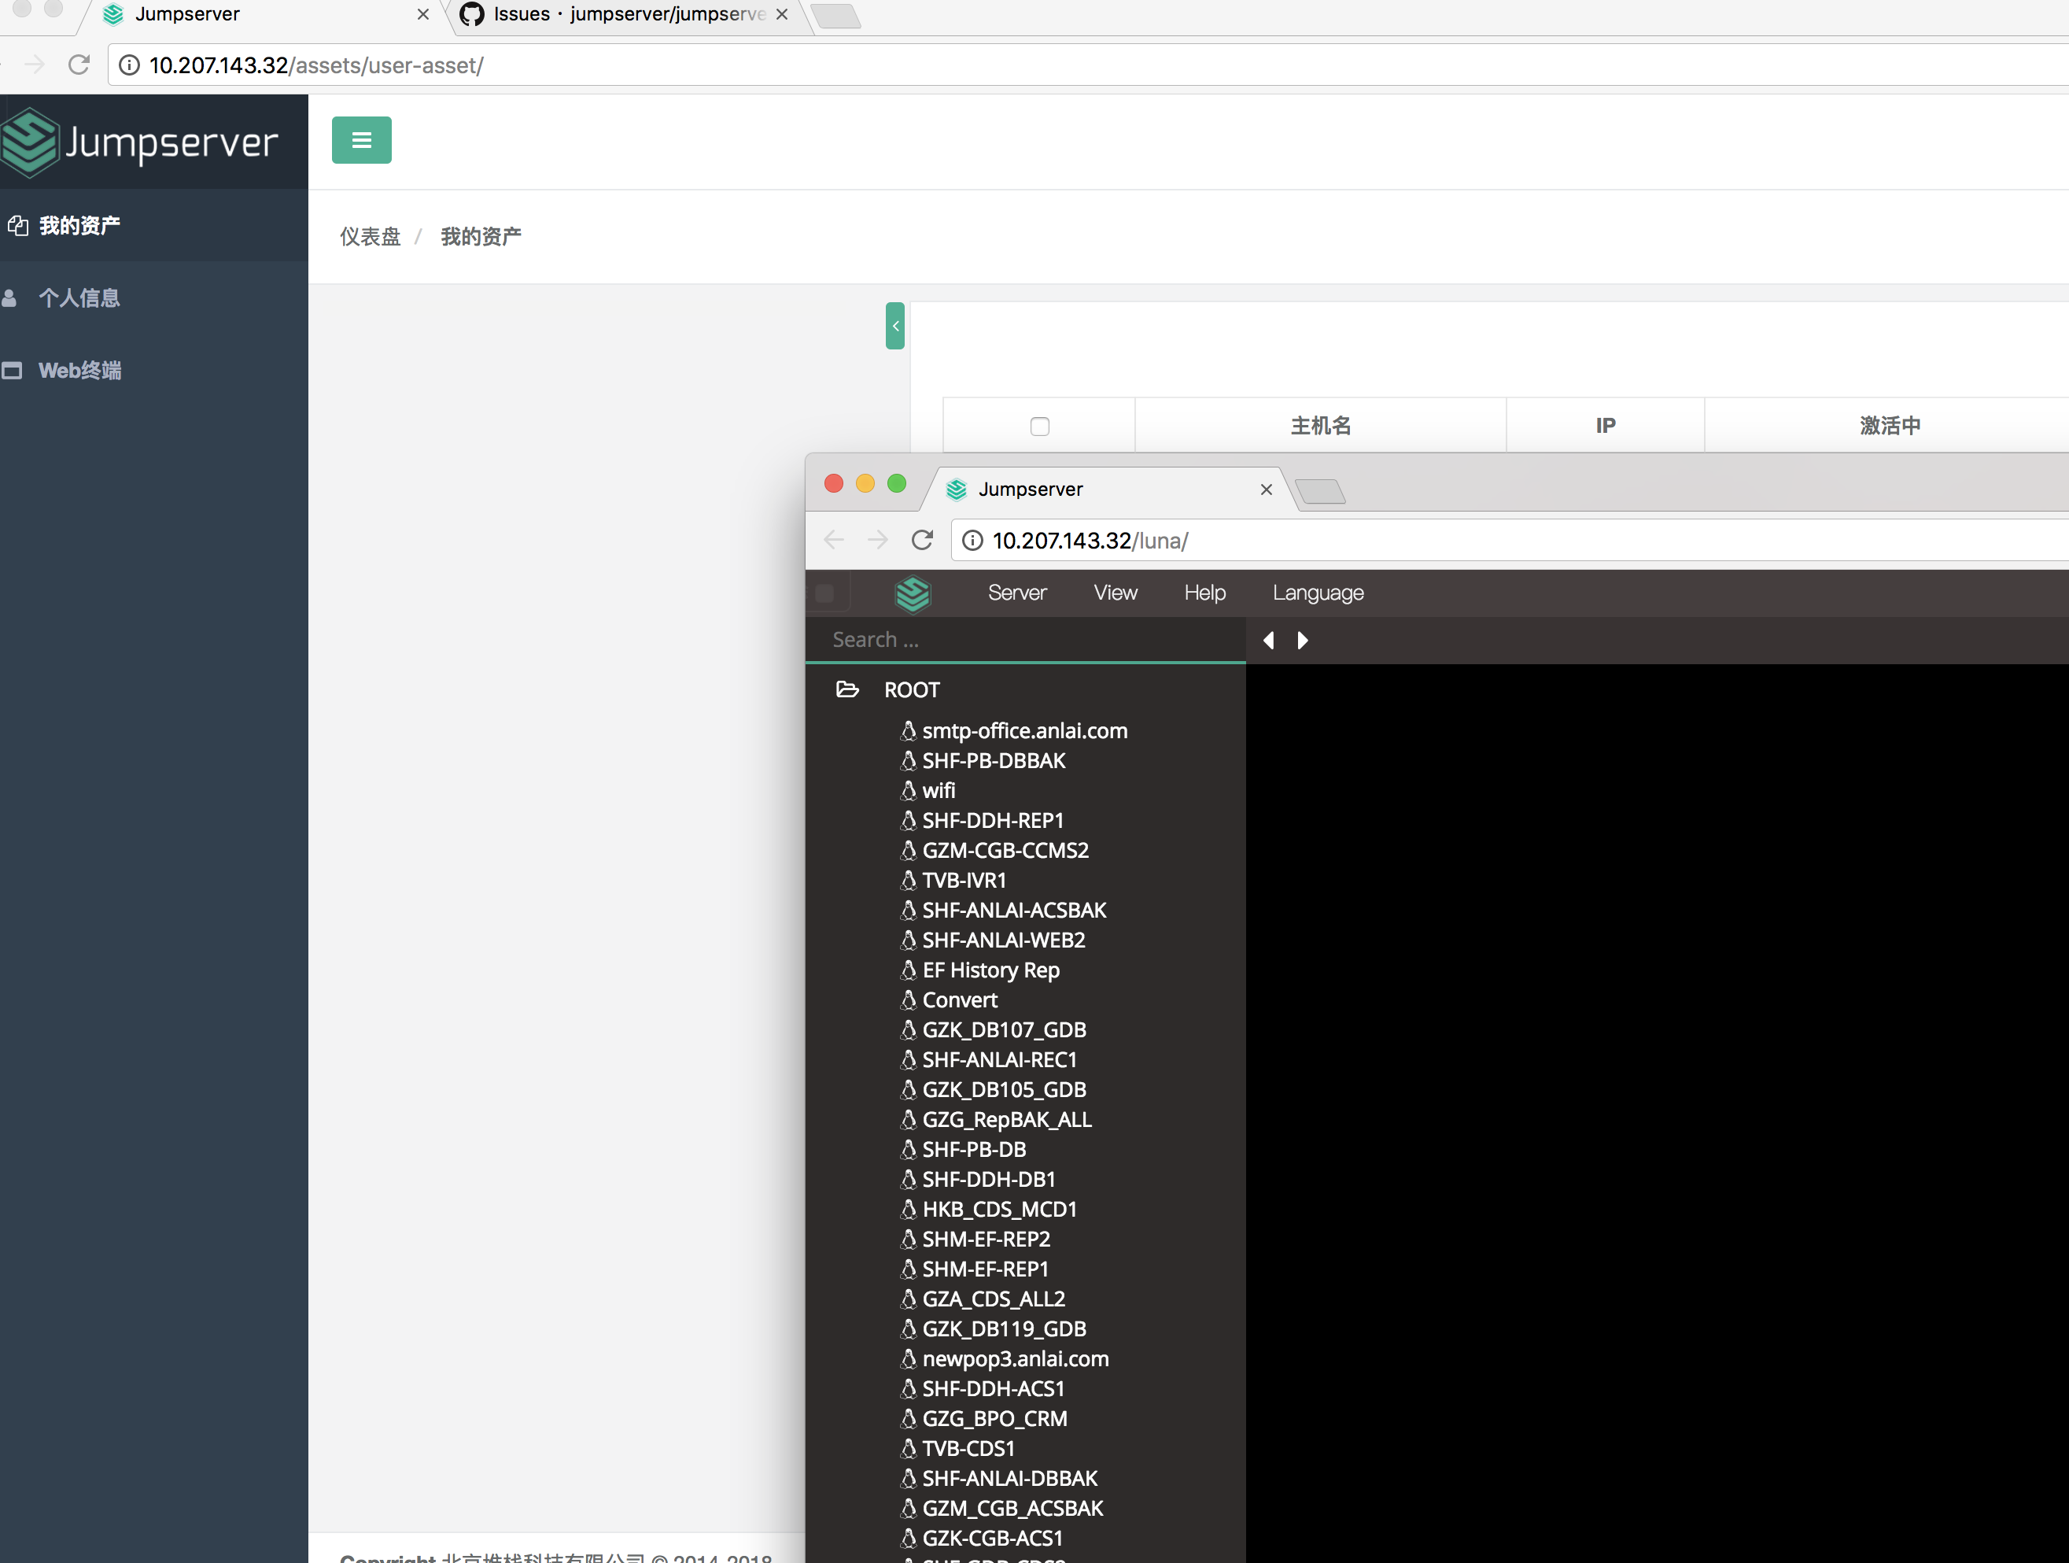
Task: Select HKB_CDS_MCD1 host
Action: pos(999,1209)
